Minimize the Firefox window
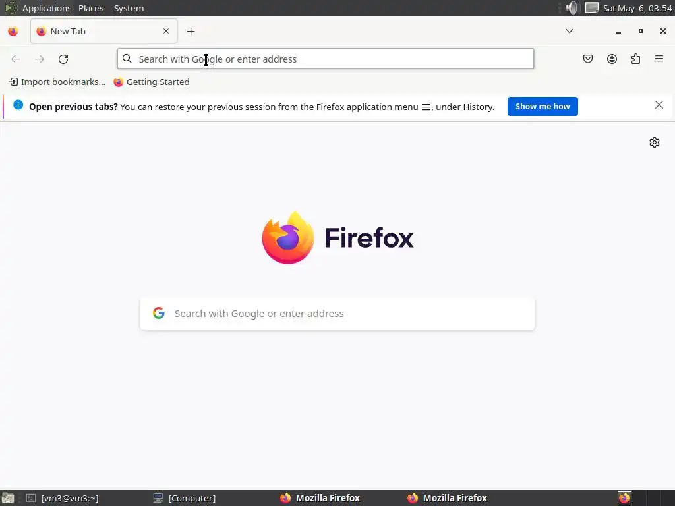Viewport: 675px width, 506px height. (x=618, y=32)
